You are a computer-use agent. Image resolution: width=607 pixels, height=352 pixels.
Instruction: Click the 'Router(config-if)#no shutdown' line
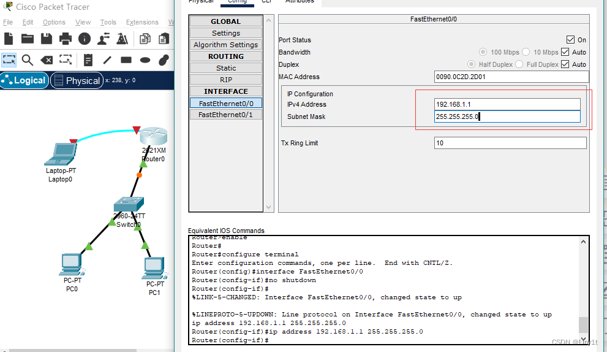coord(254,280)
